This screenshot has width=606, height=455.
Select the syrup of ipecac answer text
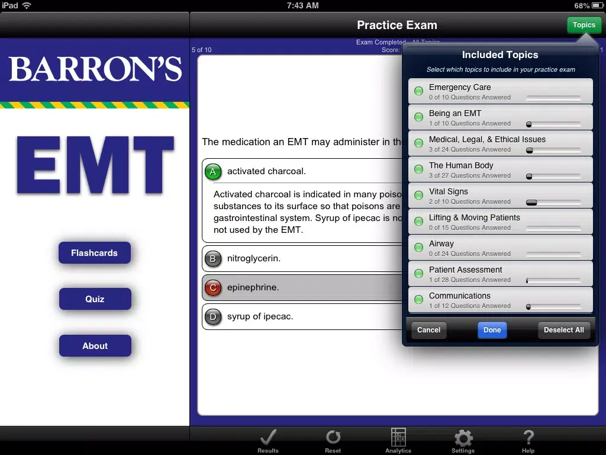click(x=260, y=316)
